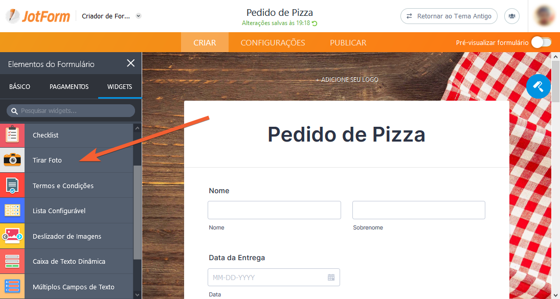Focus the Pesquisar widgets search field
Viewport: 560px width, 299px height.
click(x=71, y=111)
